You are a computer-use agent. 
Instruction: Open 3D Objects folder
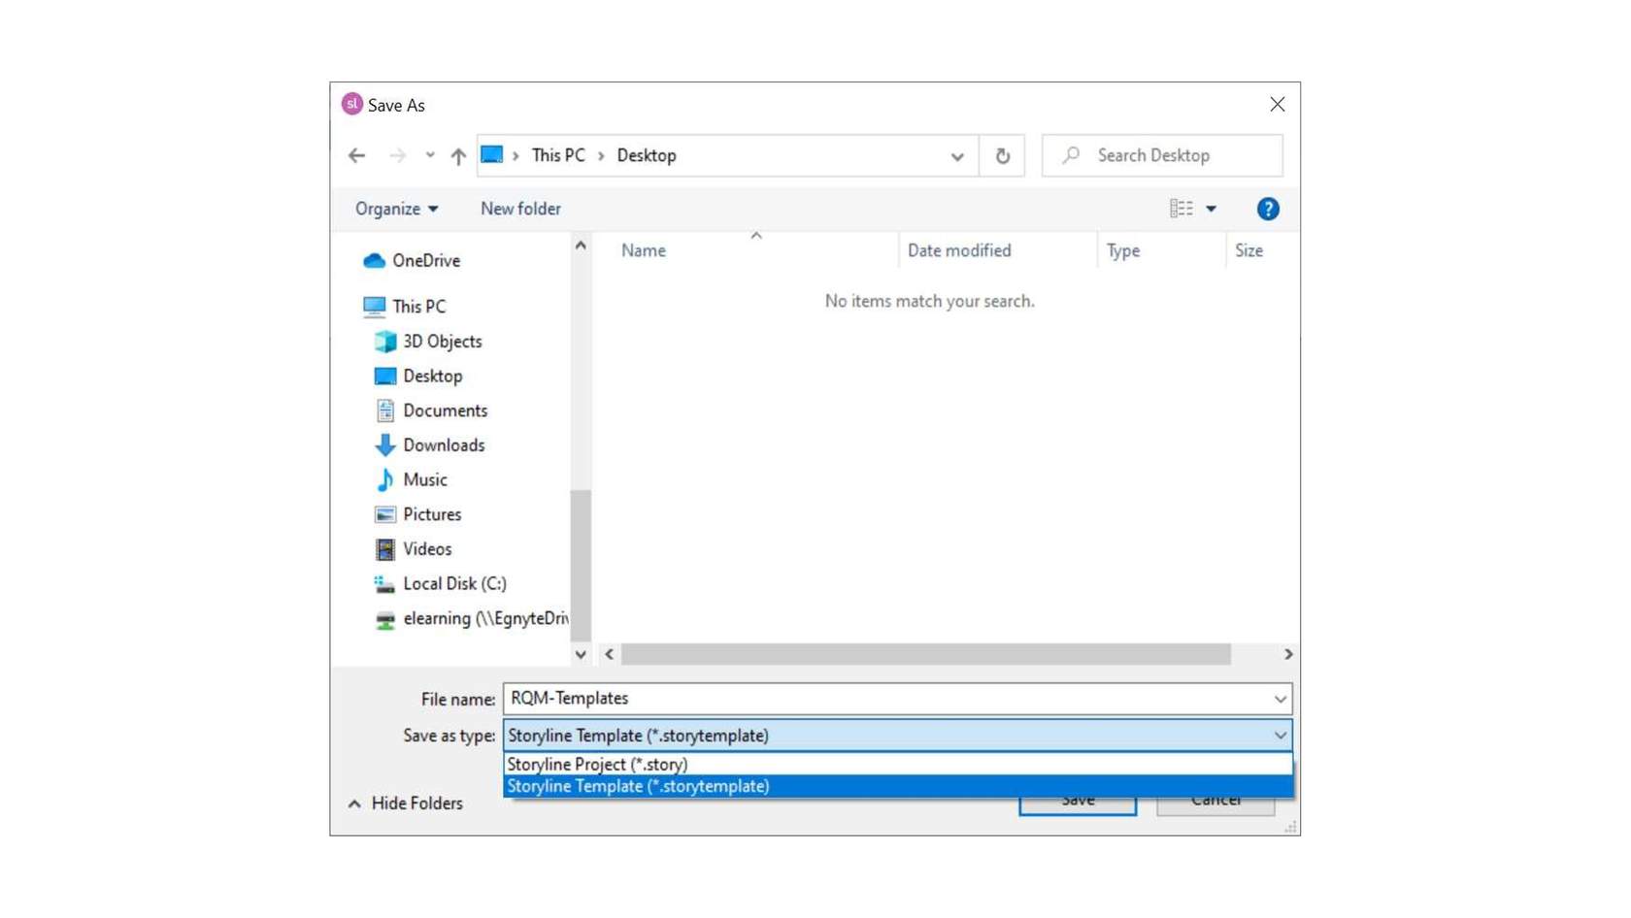442,342
